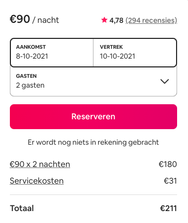
Task: Click the GASTEN field label
Action: coord(26,76)
